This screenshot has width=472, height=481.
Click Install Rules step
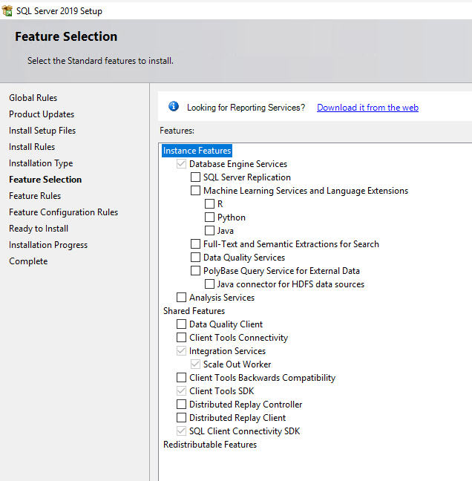[32, 147]
